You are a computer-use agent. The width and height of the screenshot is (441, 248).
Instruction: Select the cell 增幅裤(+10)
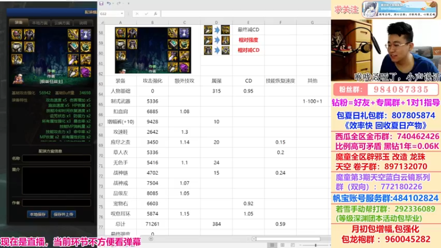coord(120,122)
